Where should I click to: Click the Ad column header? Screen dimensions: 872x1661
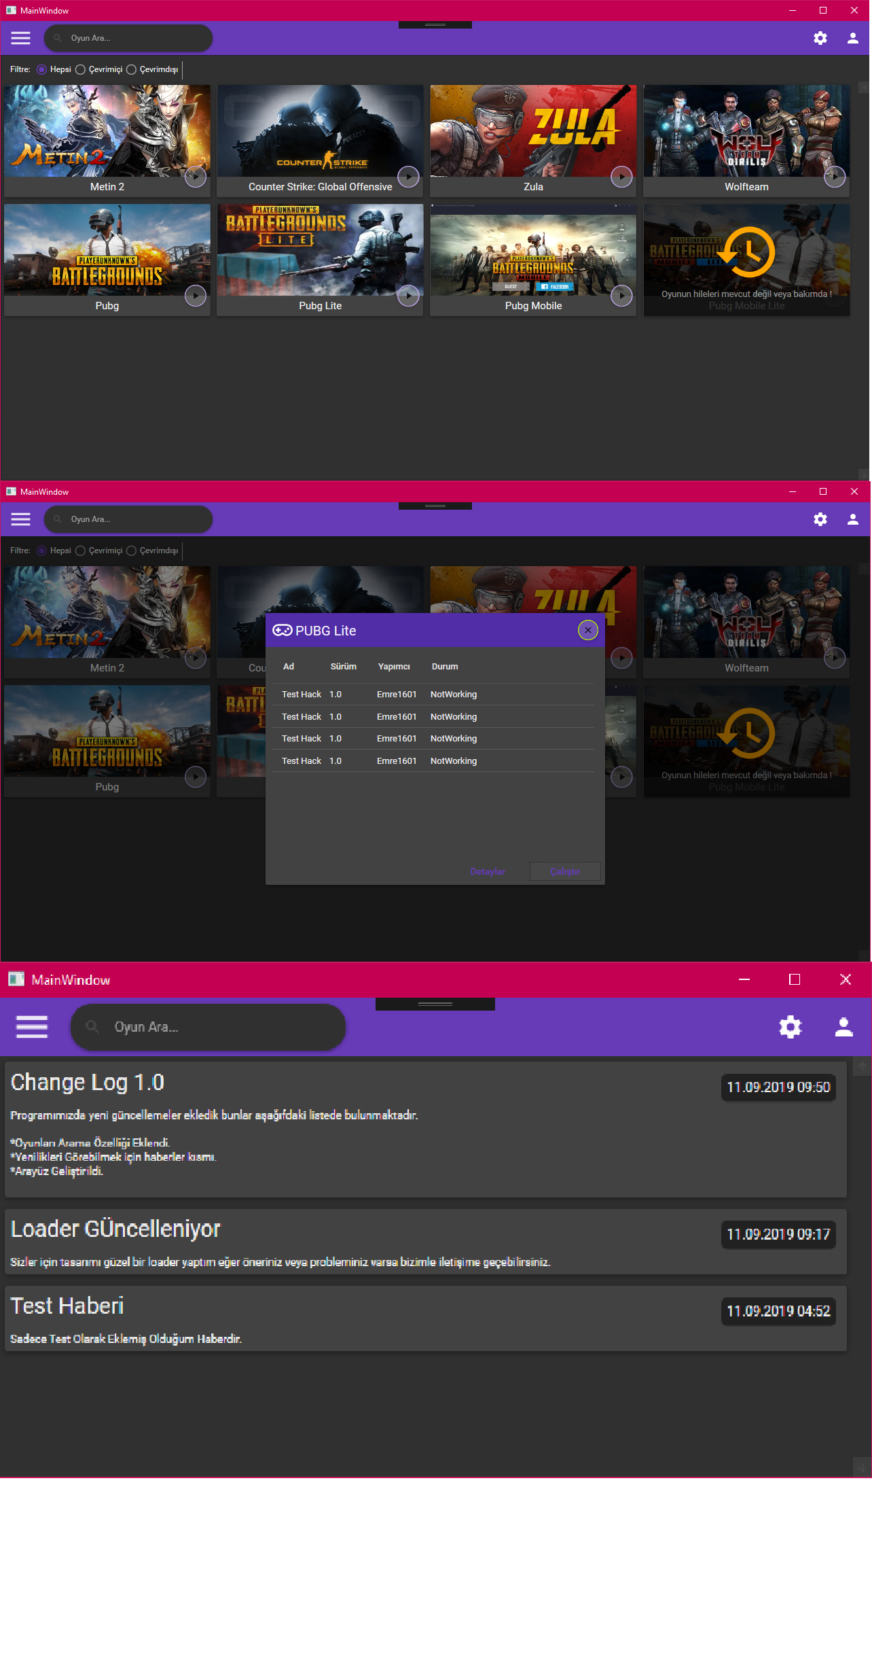pyautogui.click(x=289, y=667)
